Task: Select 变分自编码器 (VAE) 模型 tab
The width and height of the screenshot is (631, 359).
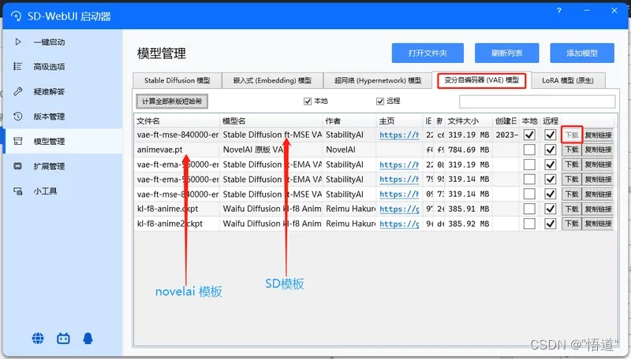Action: pos(482,80)
